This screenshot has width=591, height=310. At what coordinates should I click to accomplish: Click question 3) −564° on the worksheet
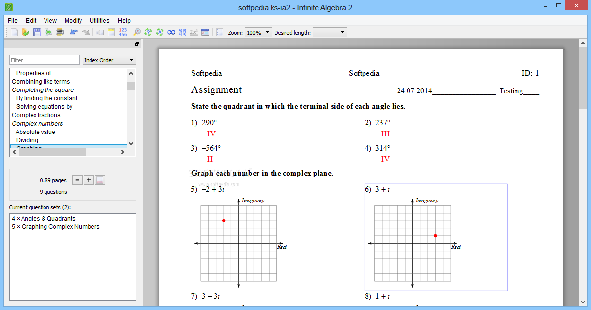click(206, 148)
